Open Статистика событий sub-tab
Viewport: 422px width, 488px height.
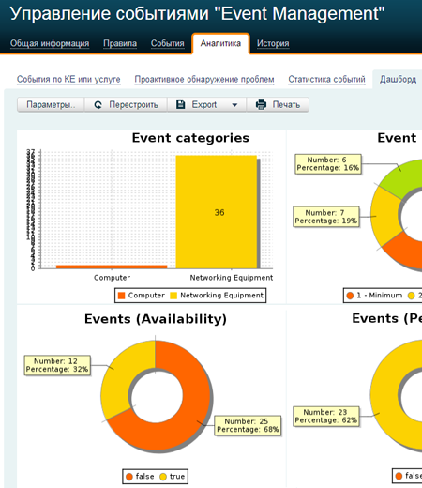[326, 79]
